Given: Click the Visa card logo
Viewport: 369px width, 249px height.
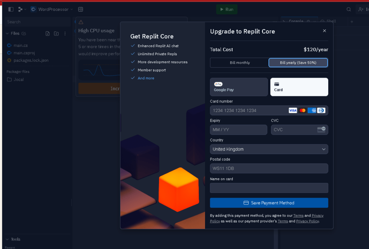Looking at the screenshot, I should pos(293,111).
